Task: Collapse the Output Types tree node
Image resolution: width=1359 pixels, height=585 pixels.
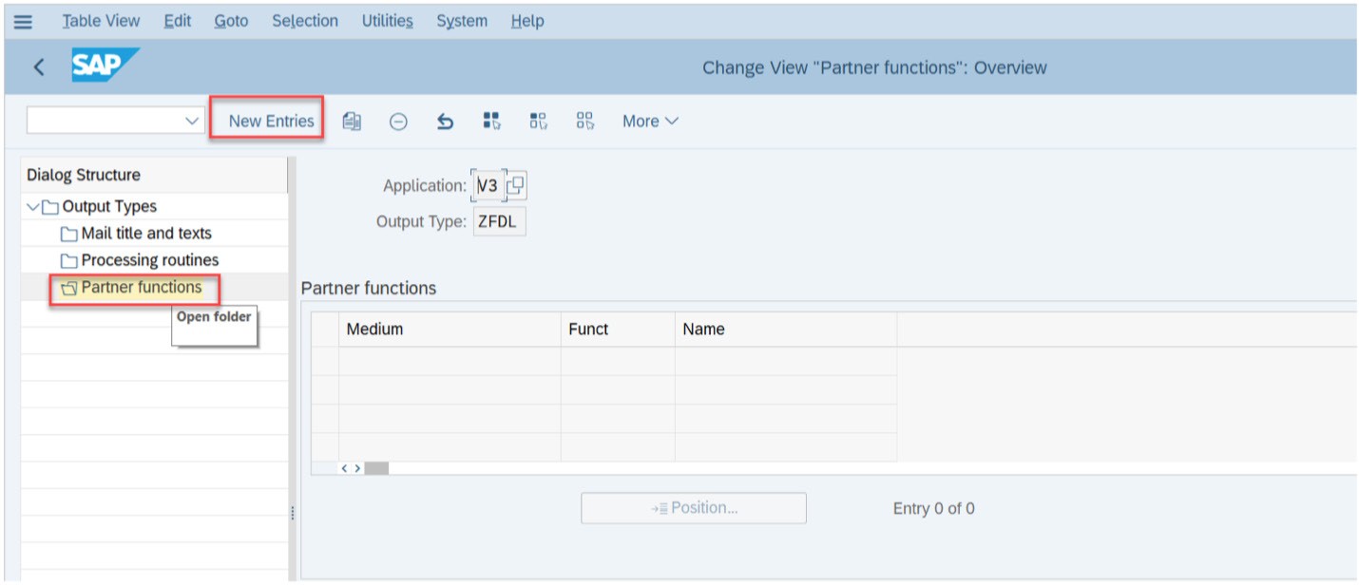Action: 34,207
